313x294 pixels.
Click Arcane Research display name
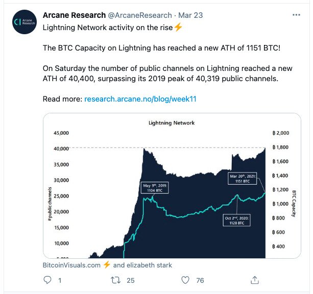74,15
